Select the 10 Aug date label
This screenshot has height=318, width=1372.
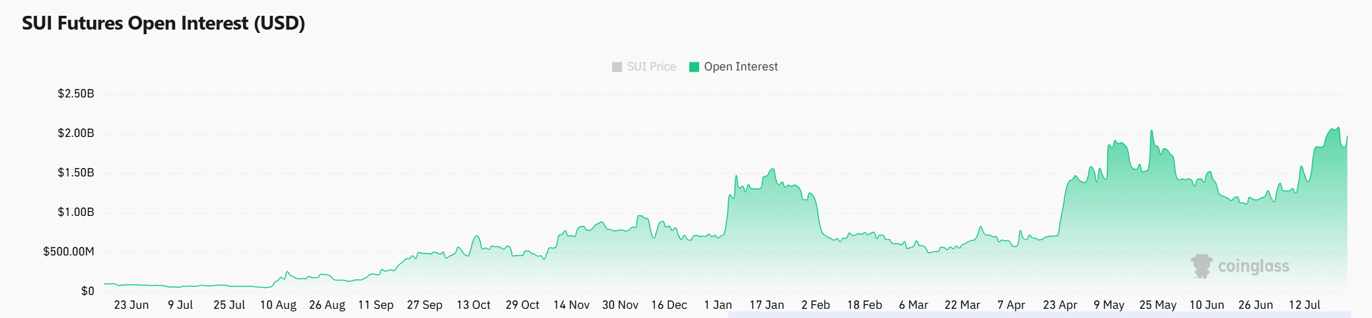278,305
